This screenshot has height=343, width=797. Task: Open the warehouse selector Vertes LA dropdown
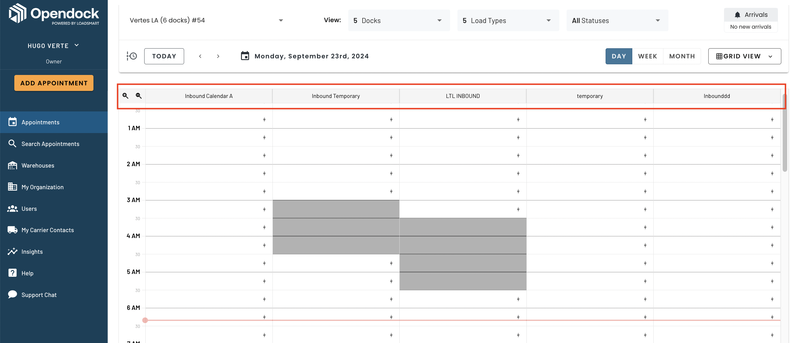tap(206, 20)
